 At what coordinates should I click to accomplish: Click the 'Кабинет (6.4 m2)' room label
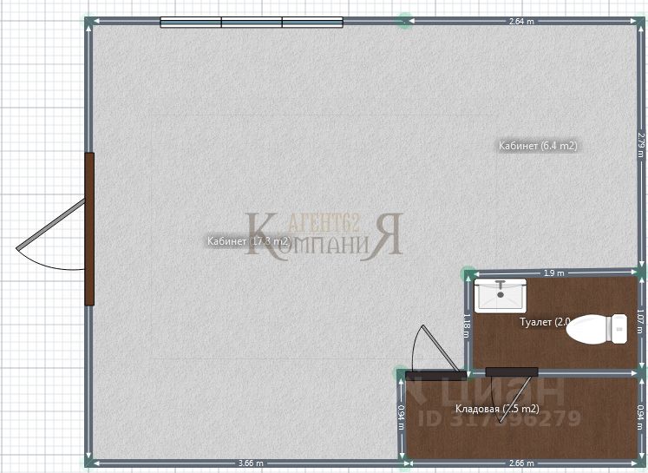coord(538,146)
